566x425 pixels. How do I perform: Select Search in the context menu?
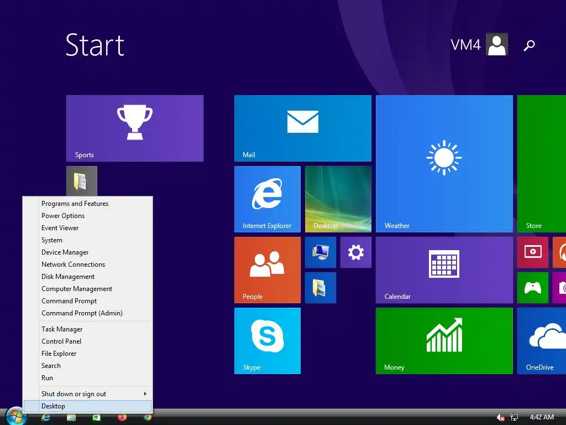click(x=88, y=366)
